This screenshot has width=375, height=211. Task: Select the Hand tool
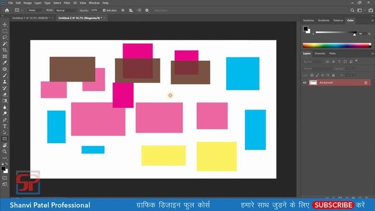click(x=5, y=145)
